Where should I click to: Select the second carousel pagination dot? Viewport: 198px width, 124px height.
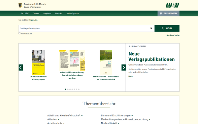[68, 89]
